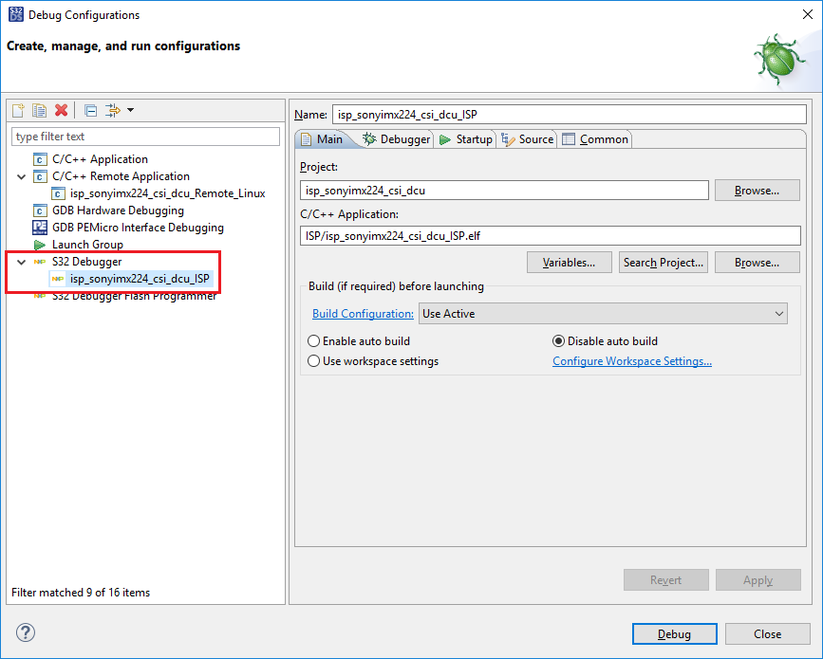Viewport: 823px width, 659px height.
Task: Select the Use workspace settings radio
Action: coord(313,361)
